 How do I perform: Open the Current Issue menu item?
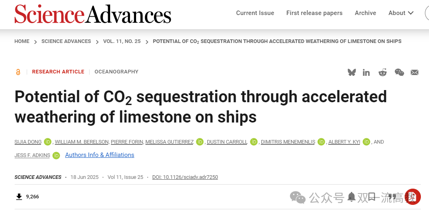[x=255, y=13]
